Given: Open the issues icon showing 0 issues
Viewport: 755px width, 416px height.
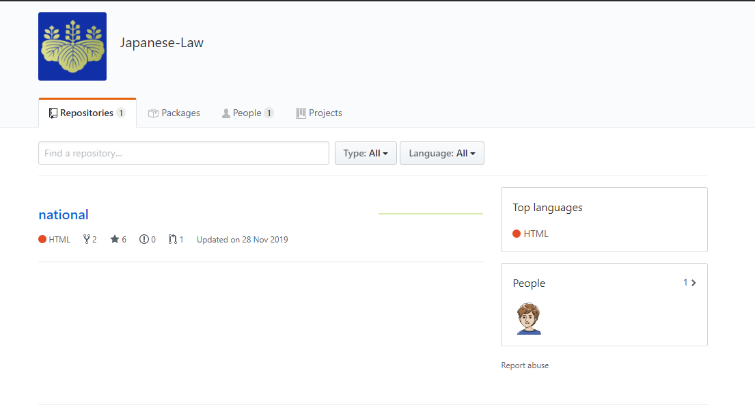Looking at the screenshot, I should point(143,240).
